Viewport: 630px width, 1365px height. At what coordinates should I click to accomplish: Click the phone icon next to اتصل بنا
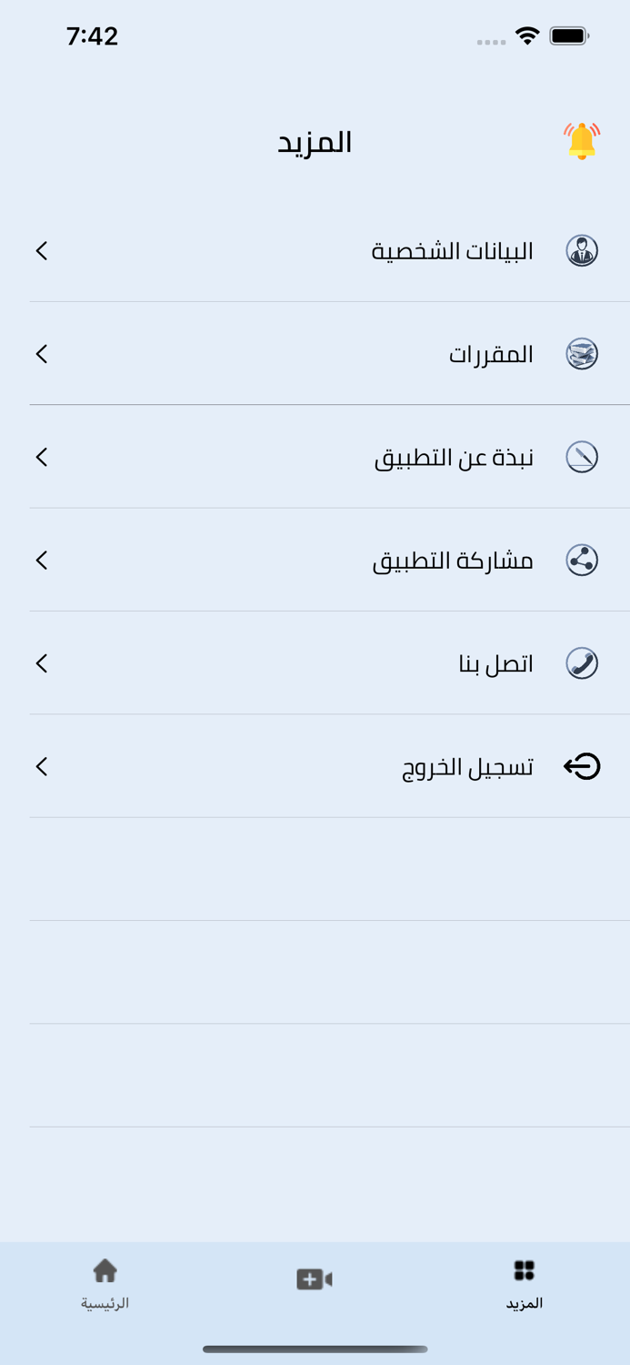click(582, 662)
